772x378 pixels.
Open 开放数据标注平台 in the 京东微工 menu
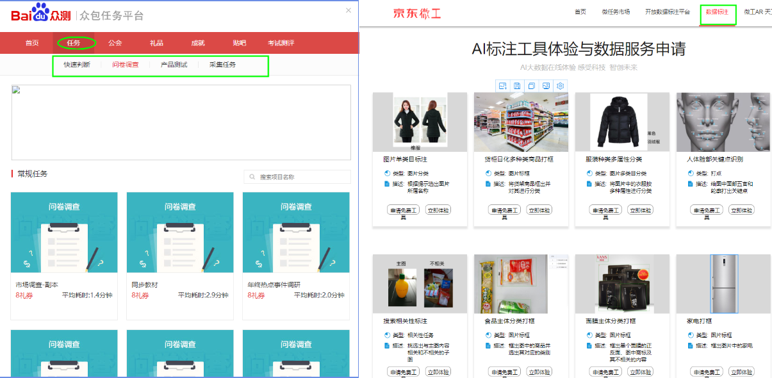(668, 12)
